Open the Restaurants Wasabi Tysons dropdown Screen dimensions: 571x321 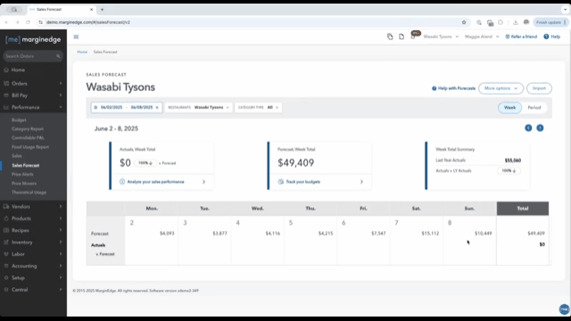pyautogui.click(x=198, y=108)
